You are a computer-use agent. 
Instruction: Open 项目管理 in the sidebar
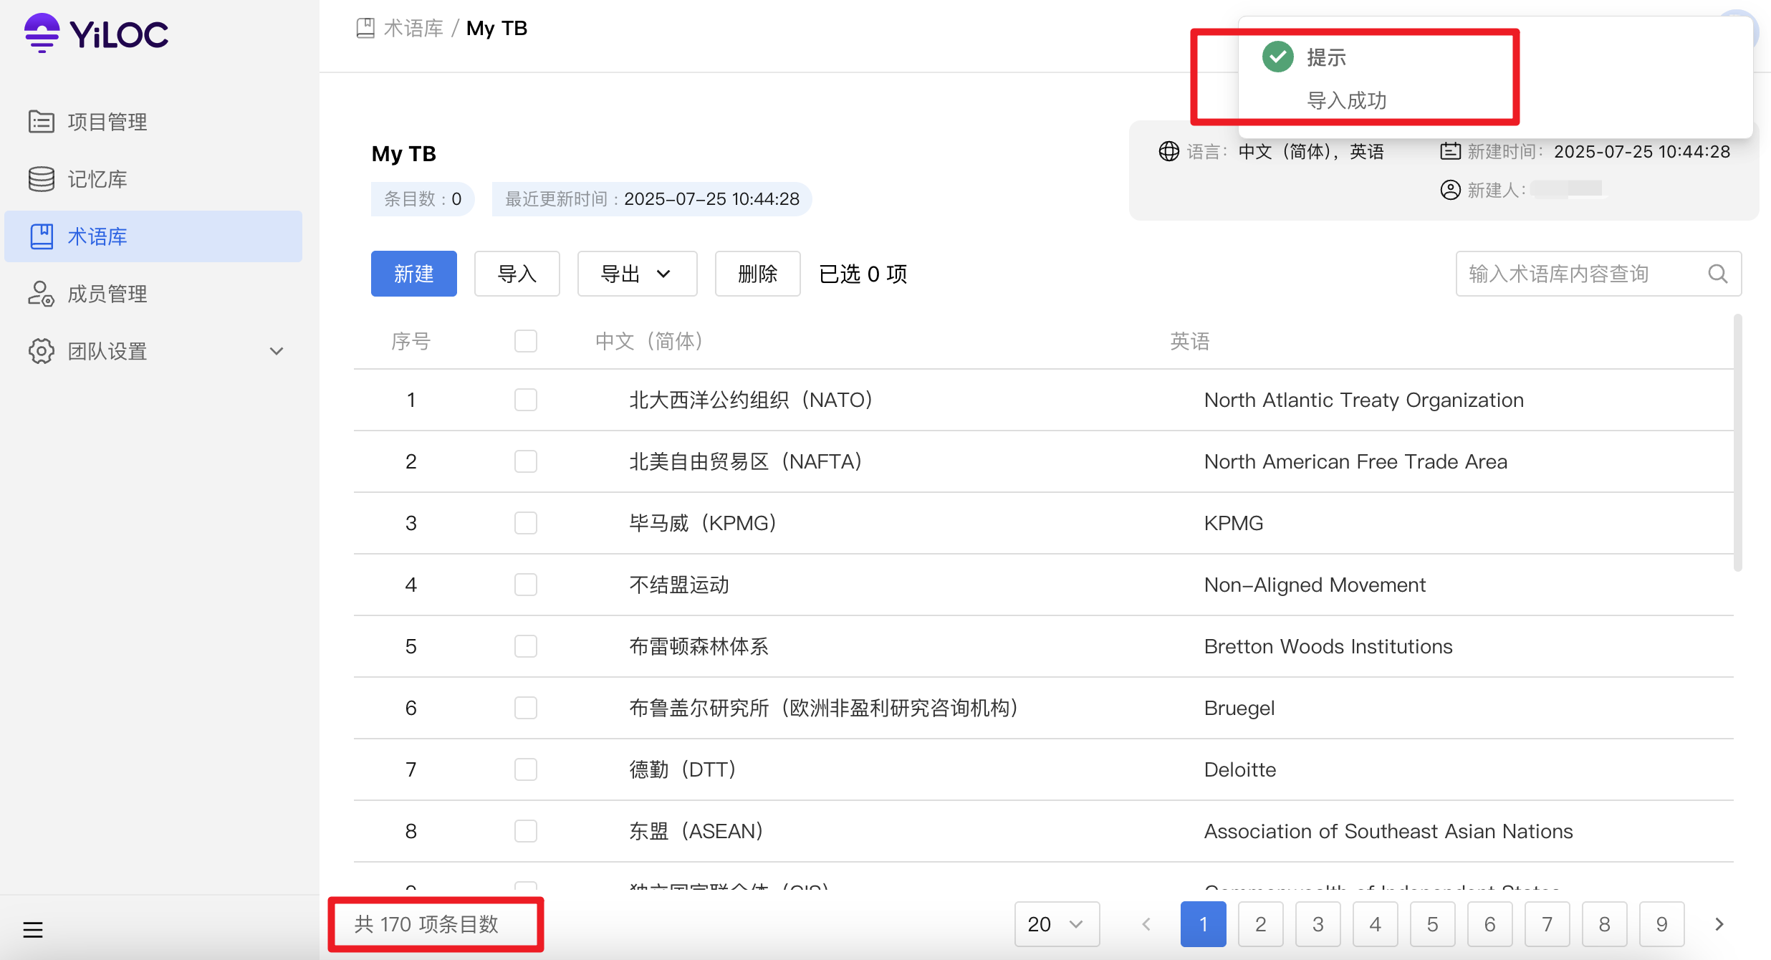[x=153, y=122]
